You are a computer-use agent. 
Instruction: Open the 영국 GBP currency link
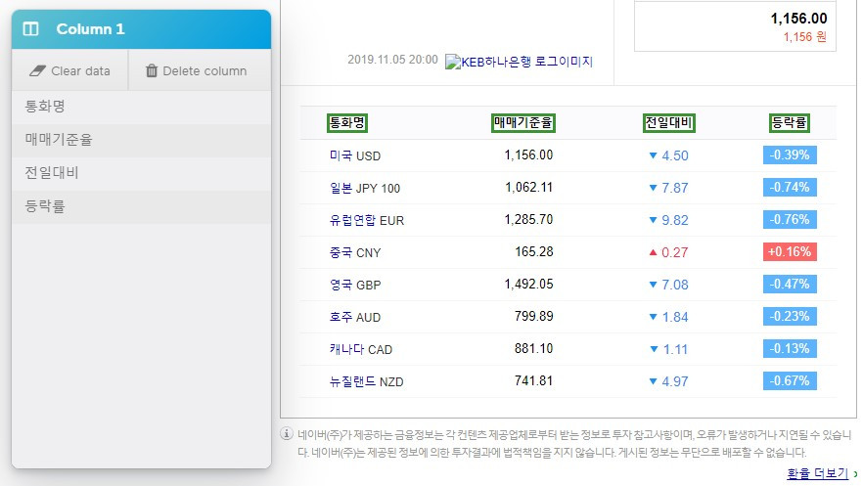click(355, 285)
